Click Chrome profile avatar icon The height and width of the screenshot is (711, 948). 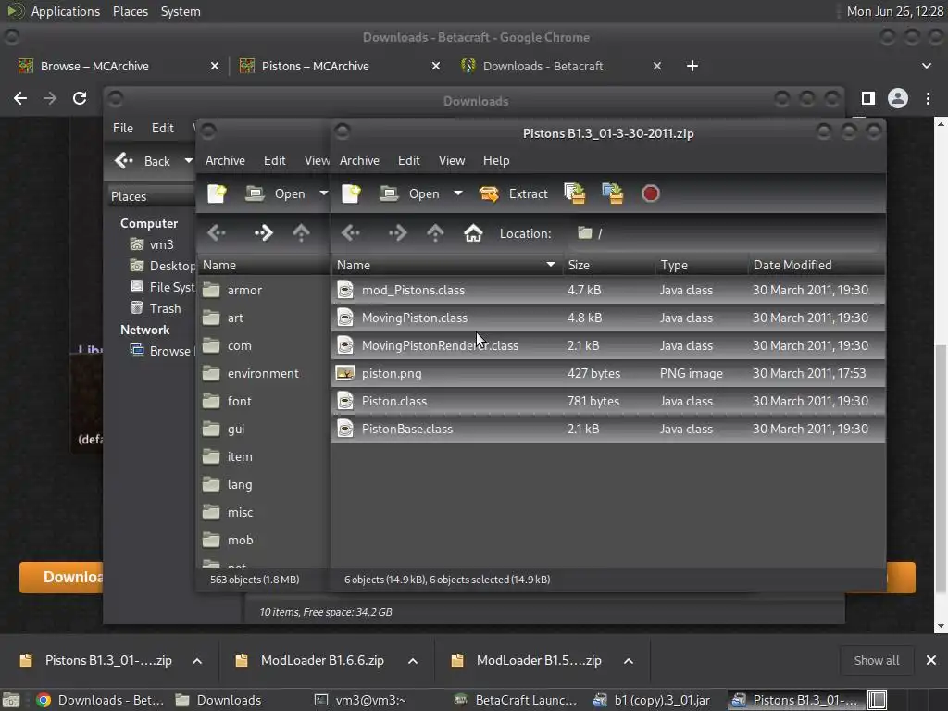click(898, 98)
